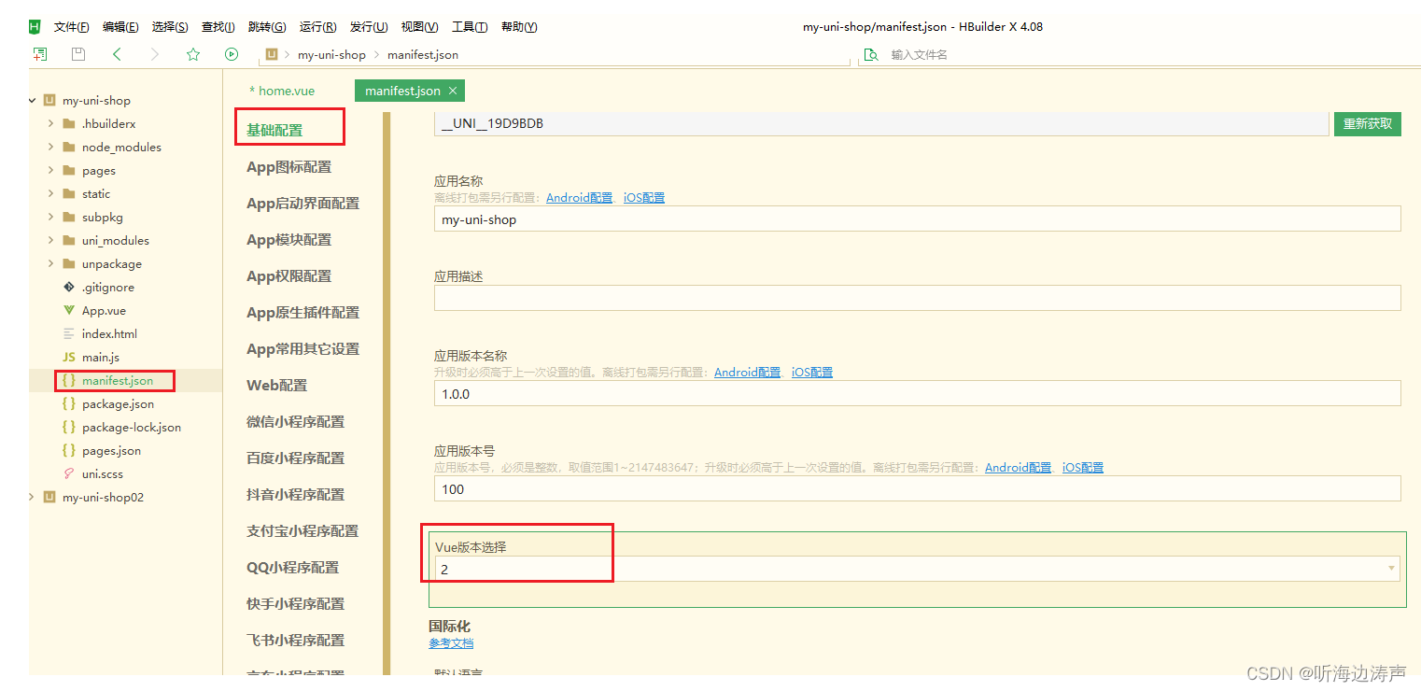Expand the my-uni-shop02 project

point(34,497)
